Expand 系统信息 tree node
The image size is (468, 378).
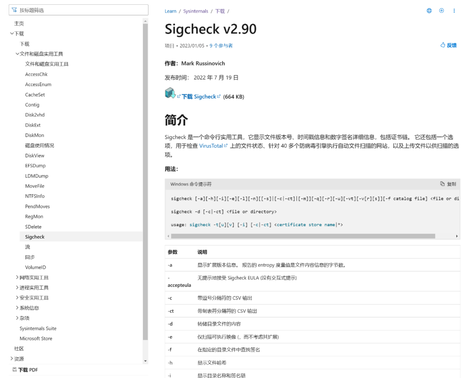point(17,307)
